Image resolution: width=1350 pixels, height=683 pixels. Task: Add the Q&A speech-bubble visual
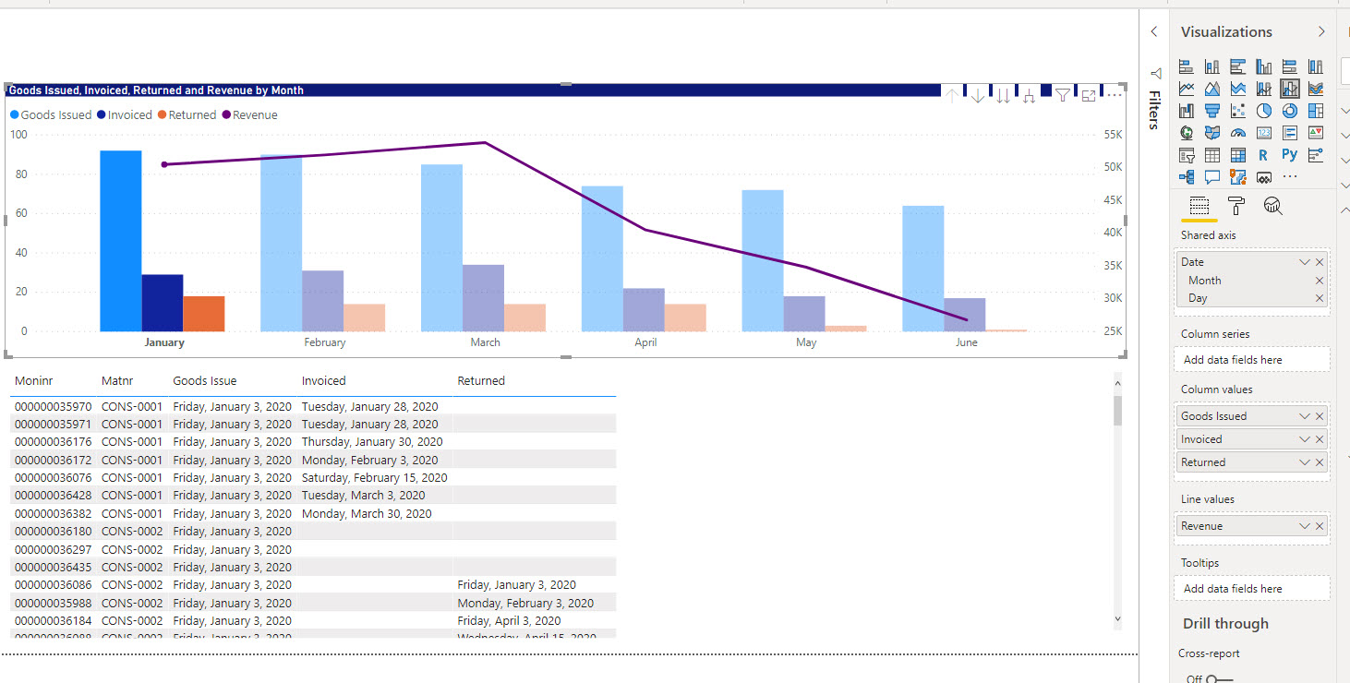(1212, 177)
